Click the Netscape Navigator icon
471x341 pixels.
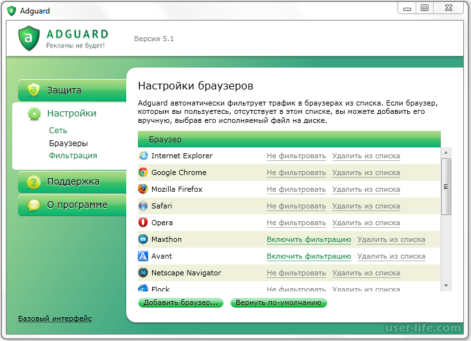coord(143,272)
